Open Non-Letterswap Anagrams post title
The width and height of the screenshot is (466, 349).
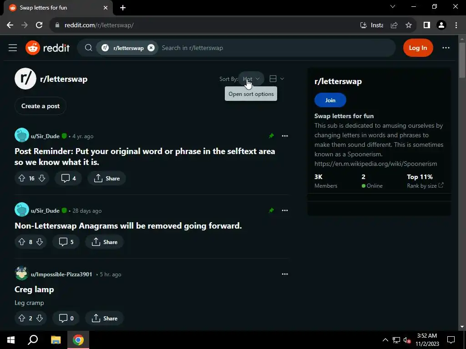tap(128, 226)
